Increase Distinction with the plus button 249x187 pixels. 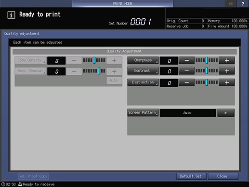(x=226, y=82)
